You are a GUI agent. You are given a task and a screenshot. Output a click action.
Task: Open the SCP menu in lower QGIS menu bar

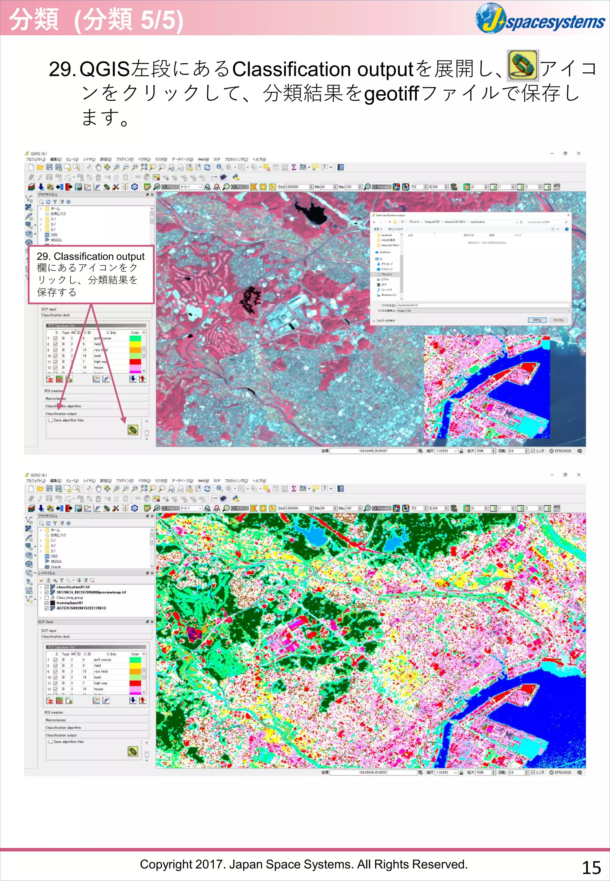point(217,481)
